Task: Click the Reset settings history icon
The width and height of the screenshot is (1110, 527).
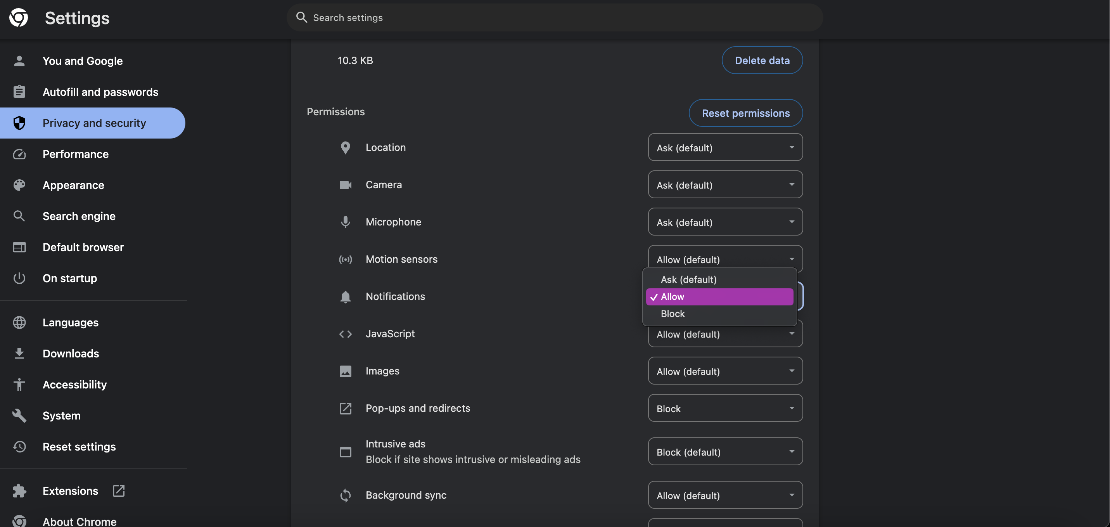Action: click(x=19, y=446)
